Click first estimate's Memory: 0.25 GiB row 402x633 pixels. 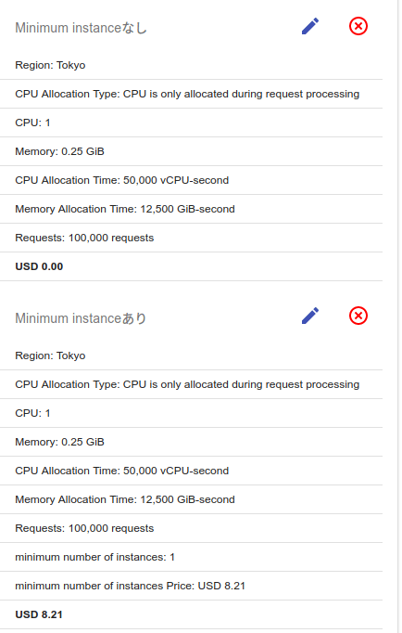pyautogui.click(x=191, y=151)
